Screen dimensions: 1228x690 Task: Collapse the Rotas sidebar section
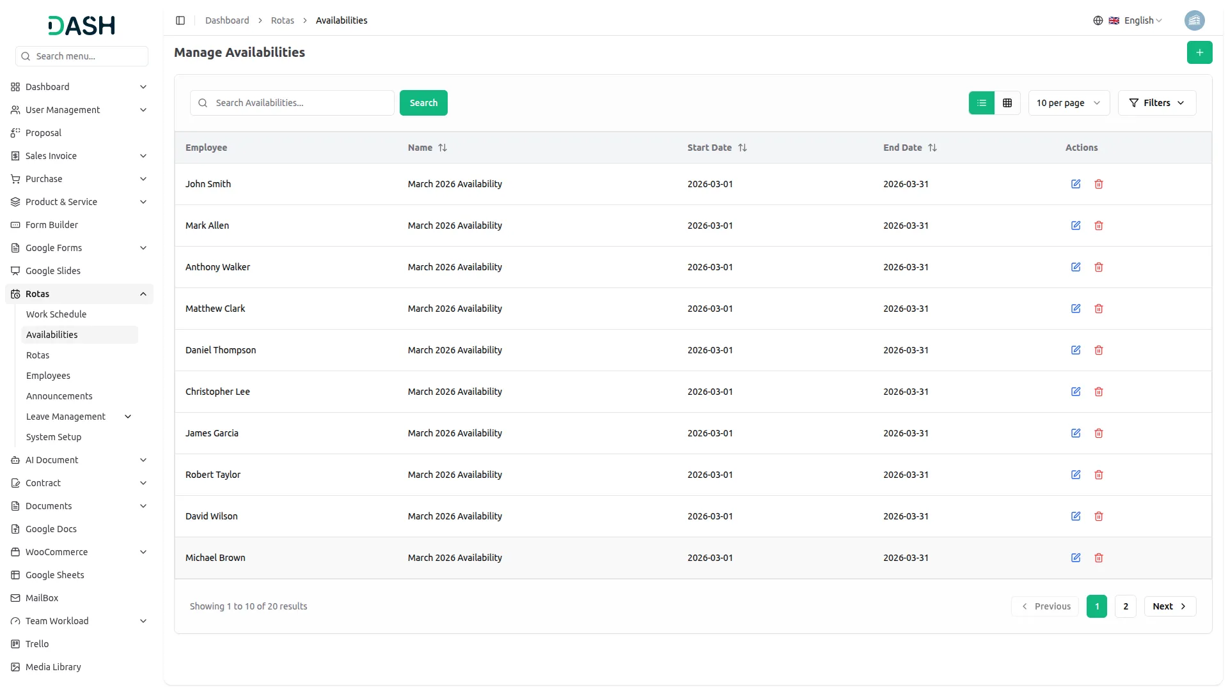click(x=143, y=294)
